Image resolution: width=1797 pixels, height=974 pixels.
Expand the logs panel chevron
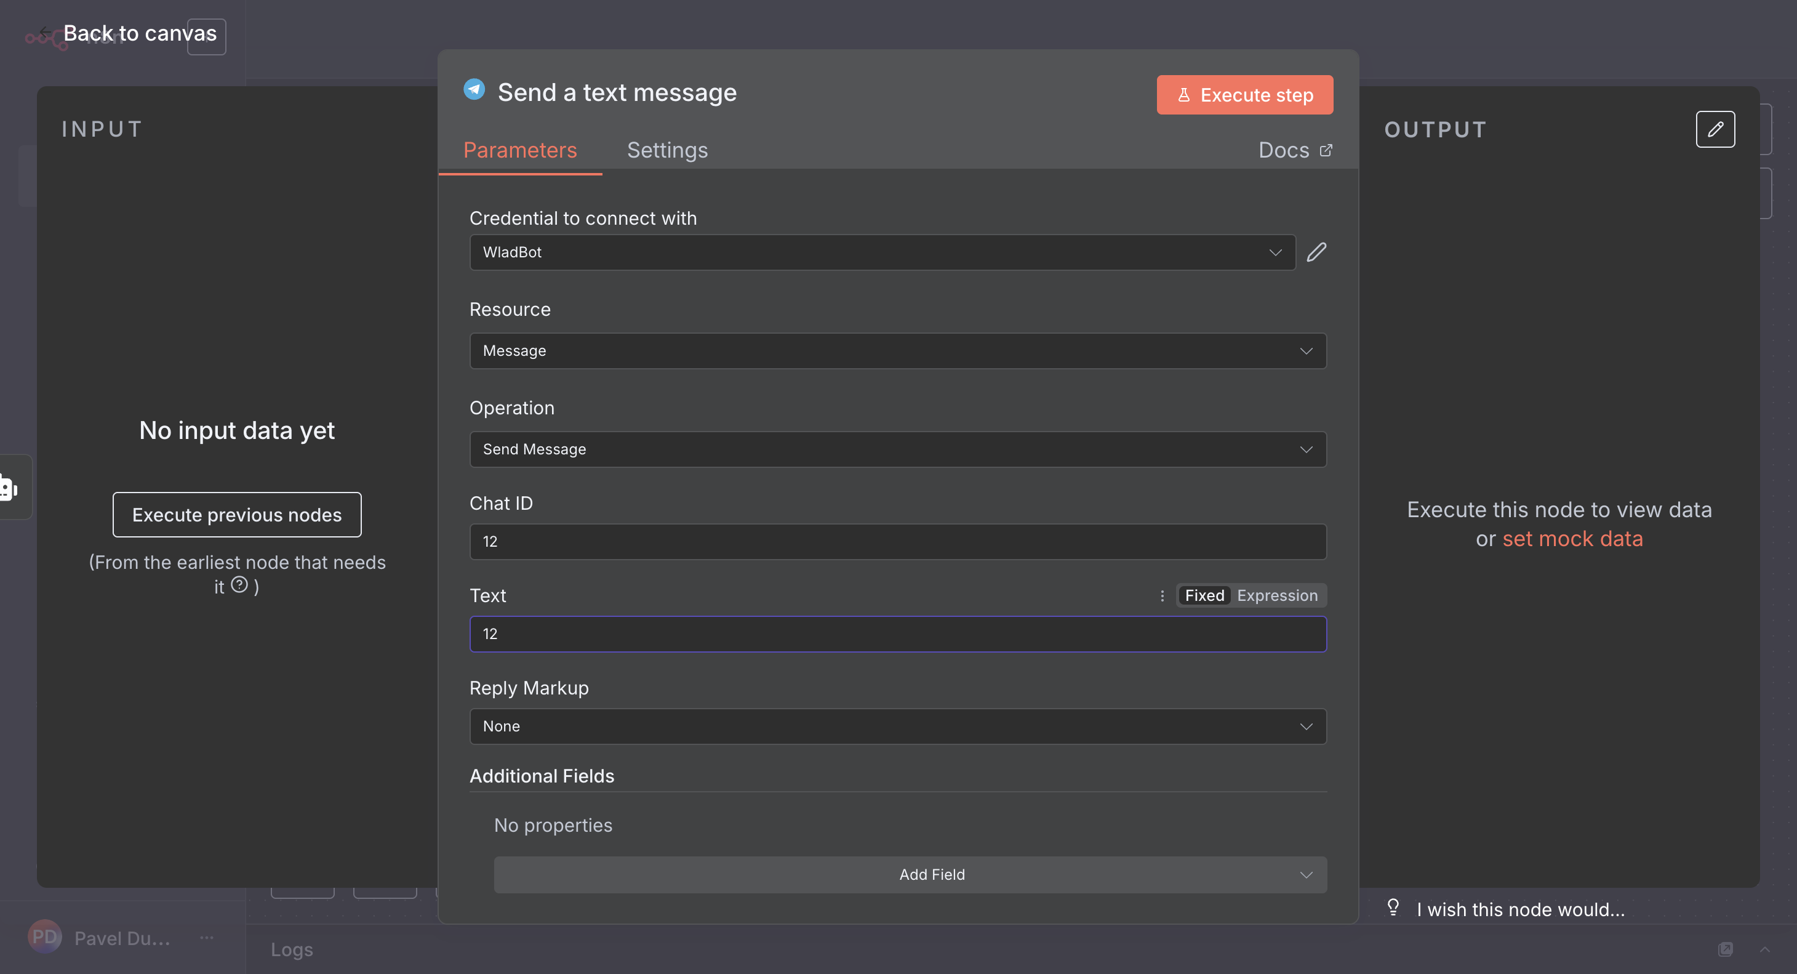click(x=1764, y=949)
